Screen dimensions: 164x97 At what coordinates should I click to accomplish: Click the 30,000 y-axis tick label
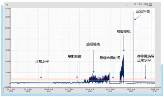(8, 17)
